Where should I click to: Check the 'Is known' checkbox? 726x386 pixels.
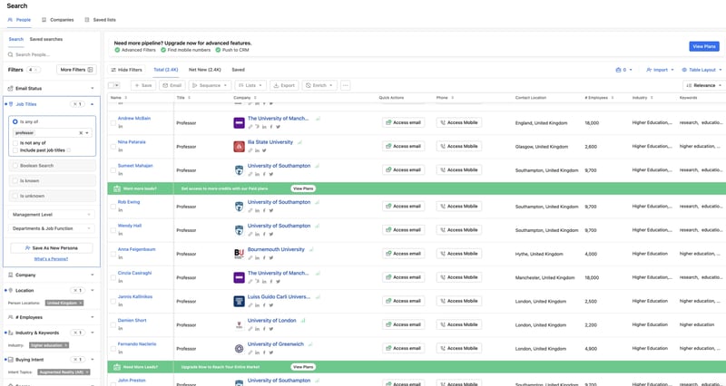[15, 180]
